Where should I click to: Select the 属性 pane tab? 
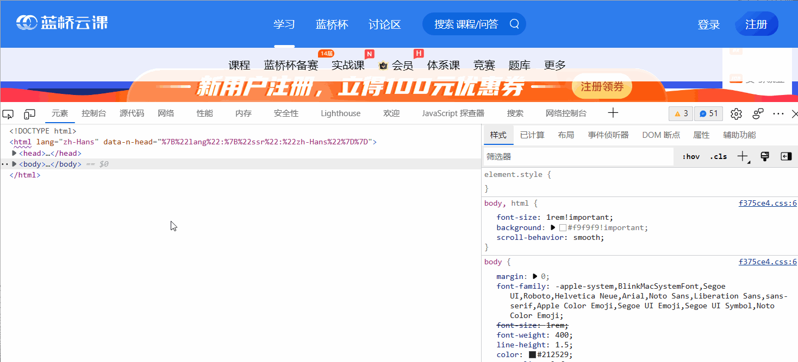coord(701,135)
